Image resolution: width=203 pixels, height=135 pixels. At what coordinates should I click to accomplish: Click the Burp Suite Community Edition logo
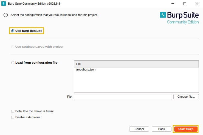point(179,18)
